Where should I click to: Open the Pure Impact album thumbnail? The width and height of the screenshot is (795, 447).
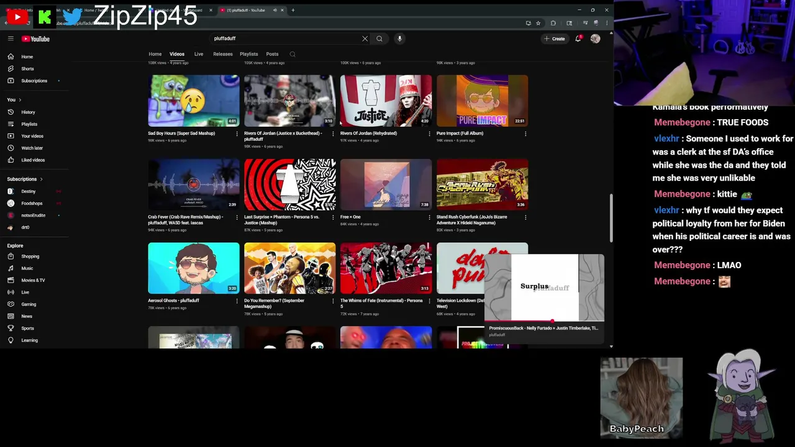pyautogui.click(x=482, y=101)
